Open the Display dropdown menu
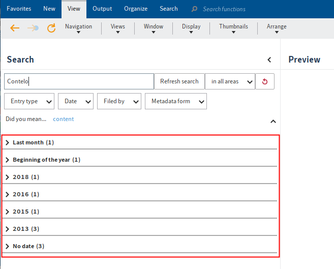 [191, 28]
